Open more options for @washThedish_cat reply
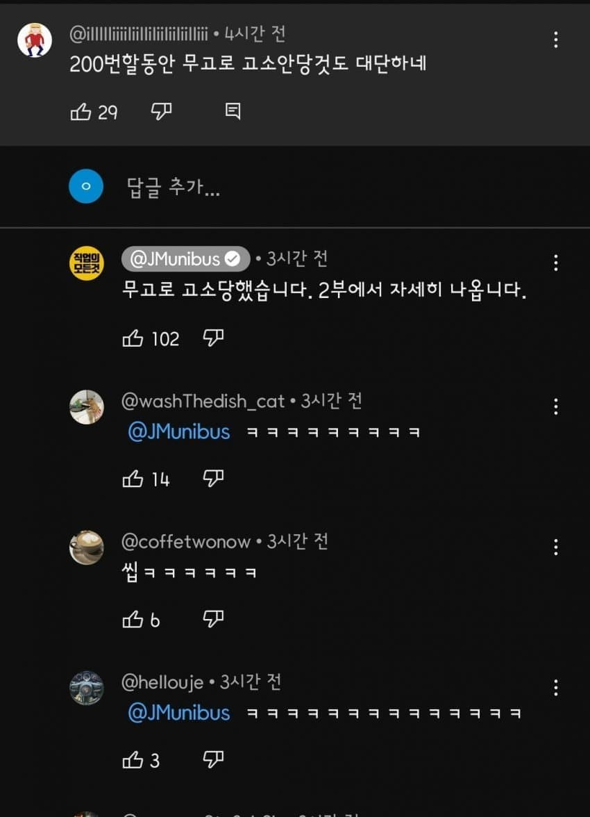The image size is (590, 817). coord(555,406)
